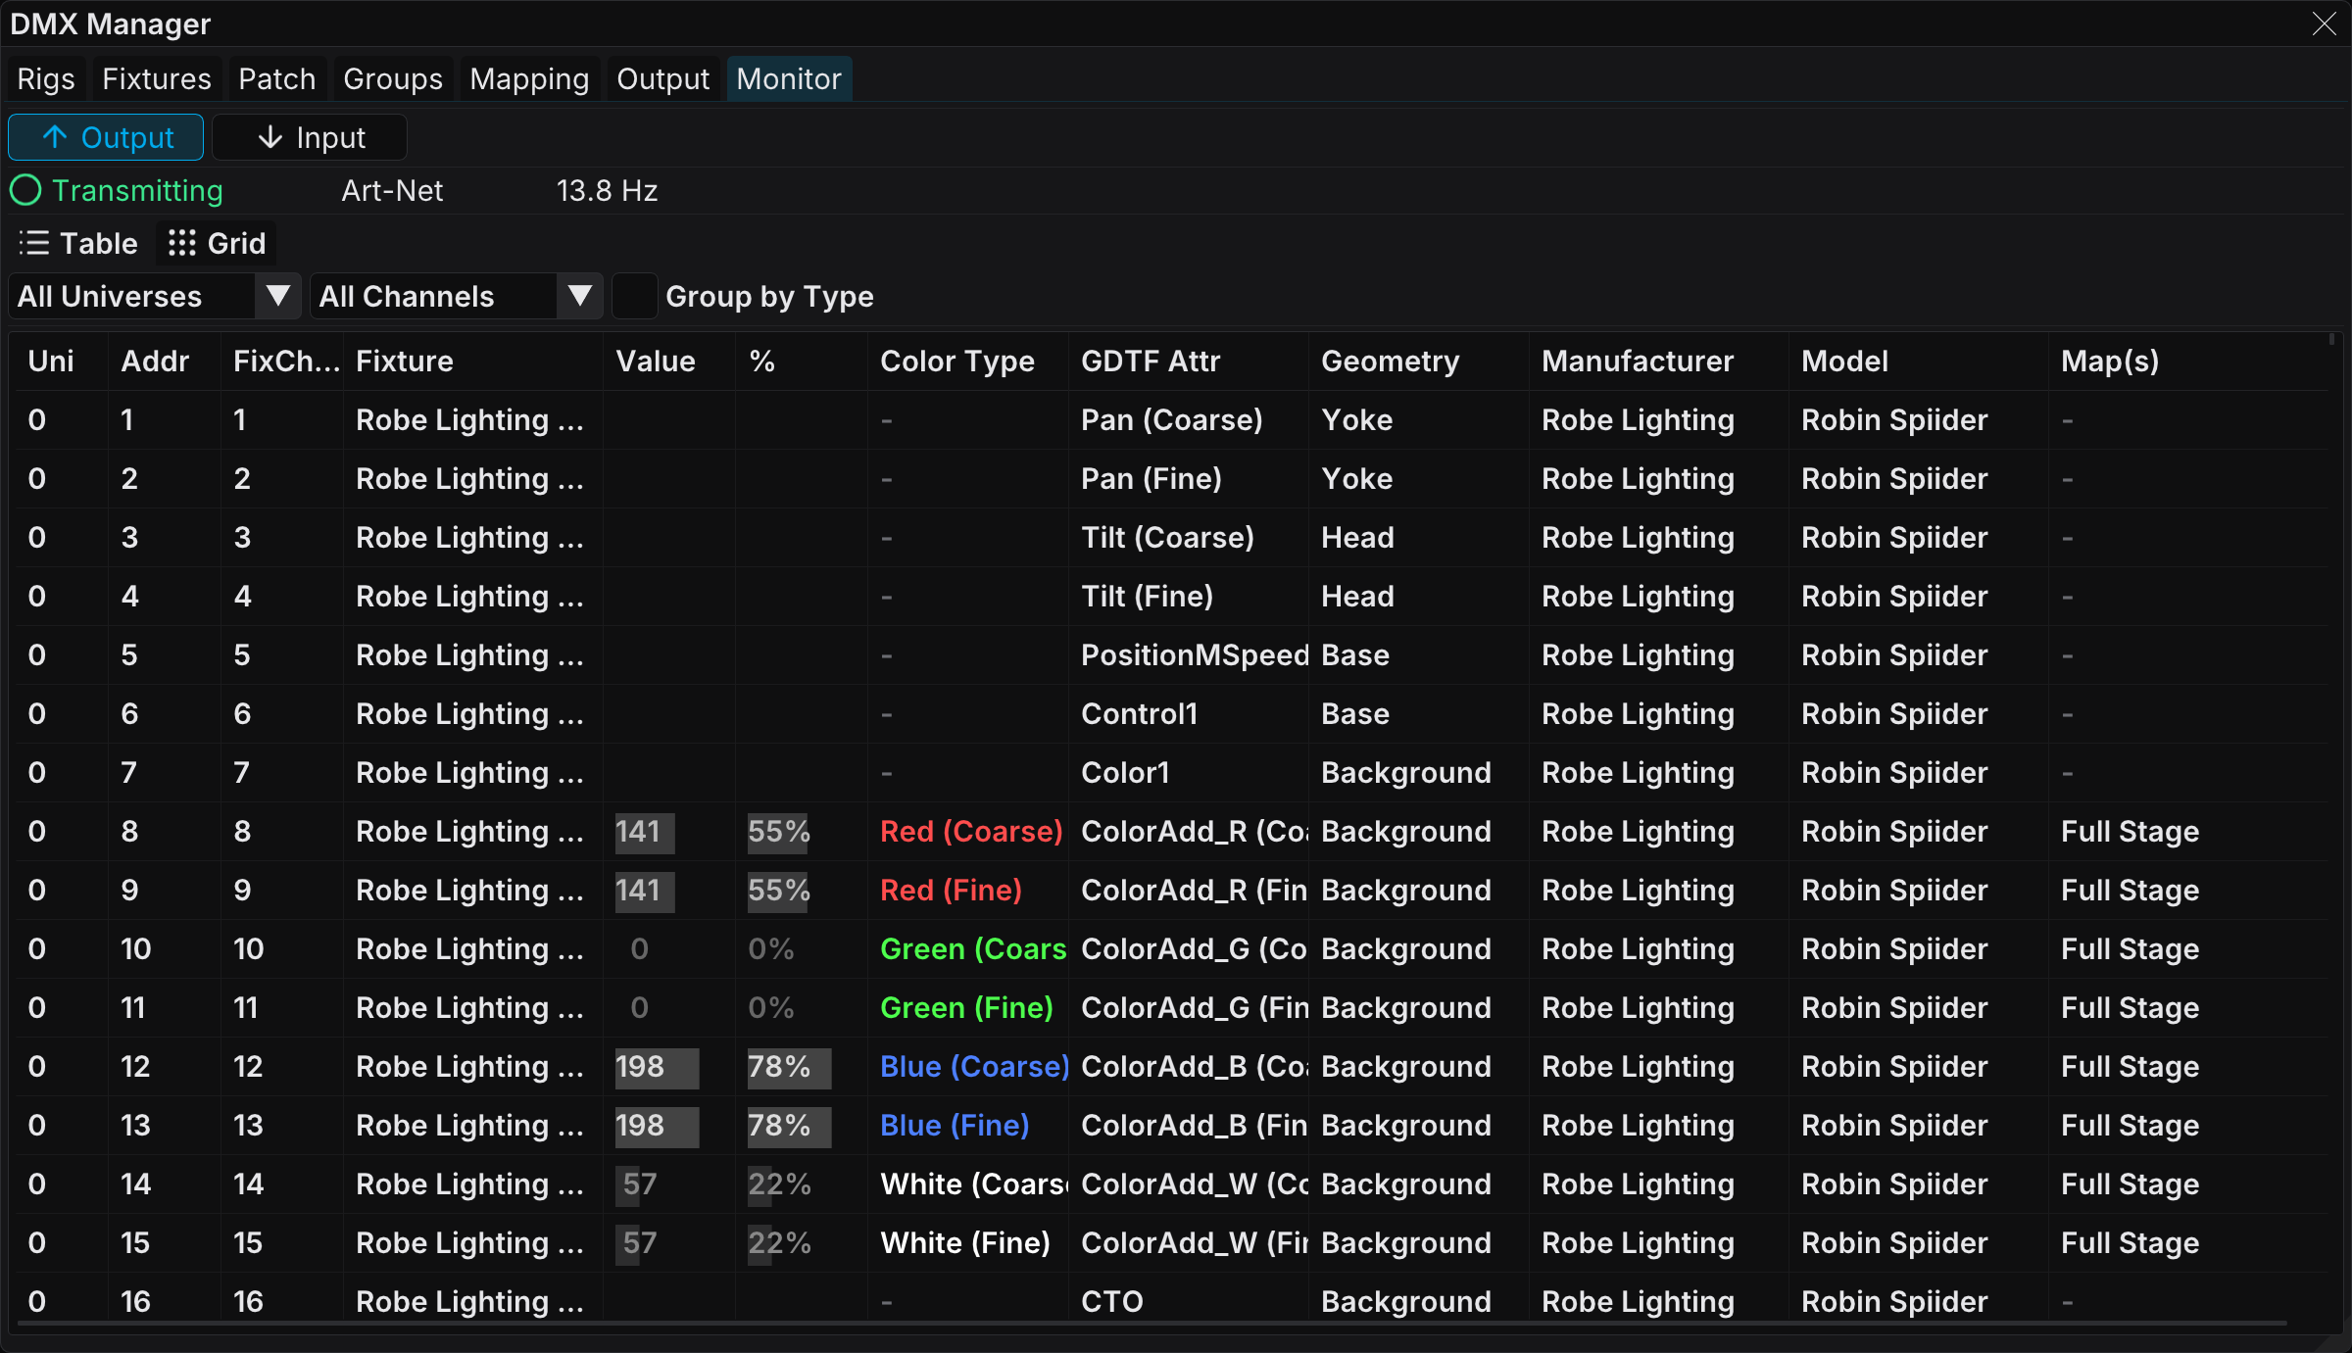Switch to Grid view

coord(217,243)
